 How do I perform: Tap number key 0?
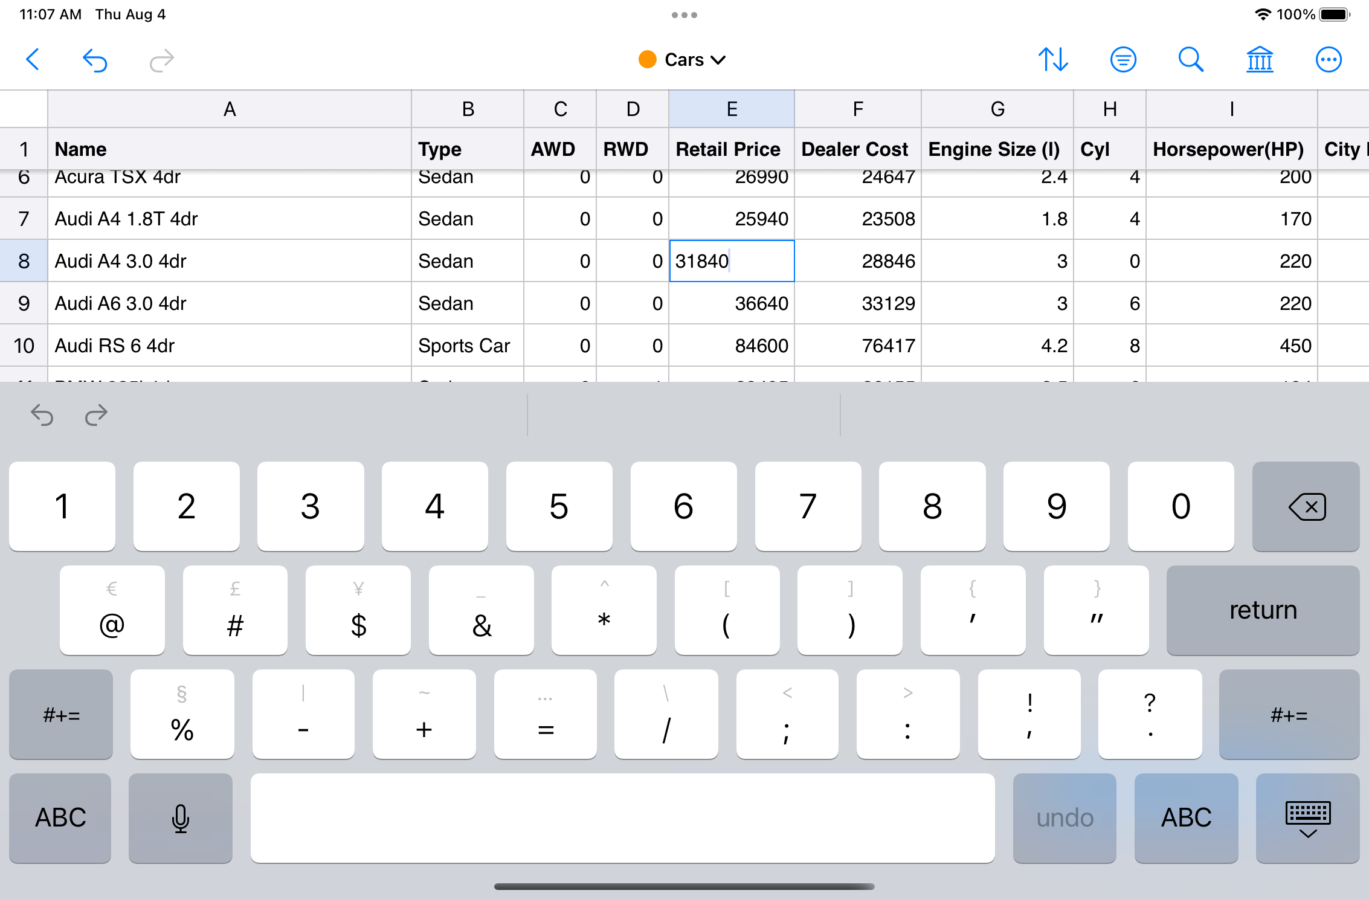click(x=1181, y=506)
